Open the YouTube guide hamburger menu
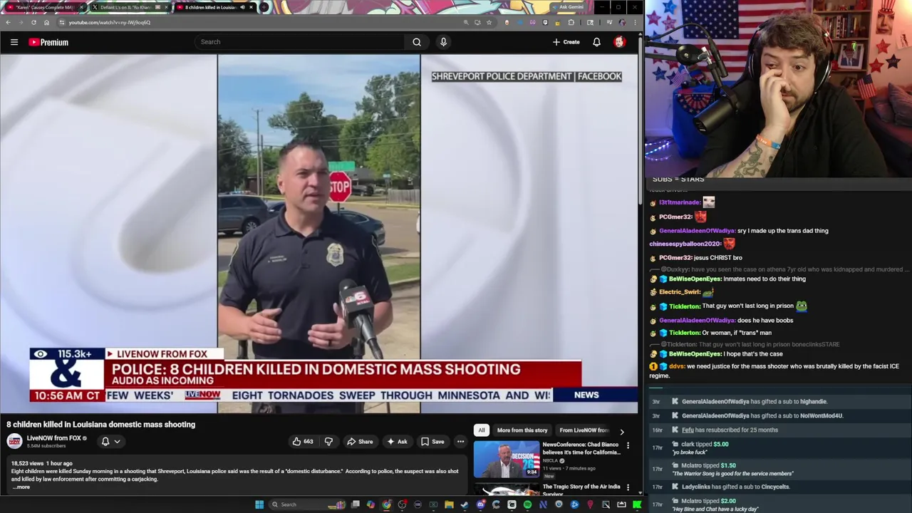The height and width of the screenshot is (513, 912). 14,42
